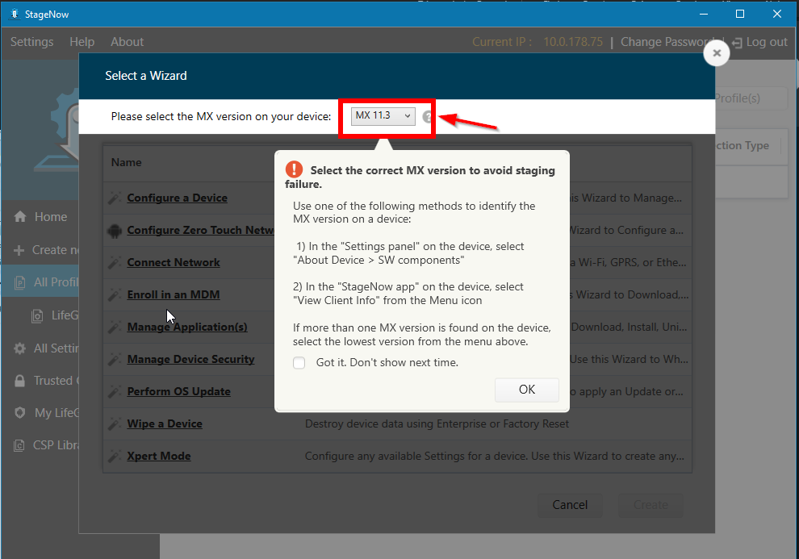The width and height of the screenshot is (799, 559).
Task: Click the wand icon beside Wipe a Device
Action: tap(114, 423)
